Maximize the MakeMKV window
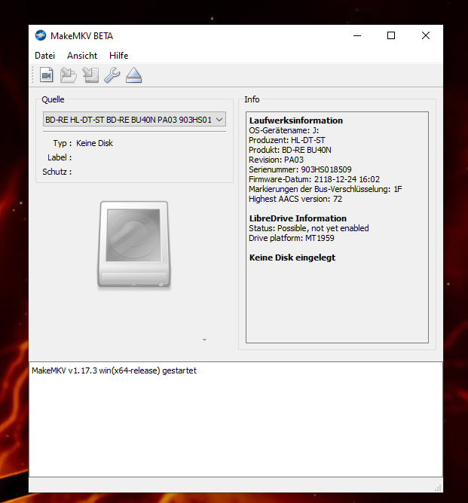This screenshot has height=503, width=468. [391, 35]
